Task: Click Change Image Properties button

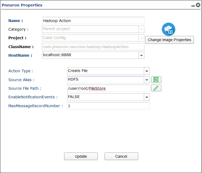Action: (x=169, y=40)
